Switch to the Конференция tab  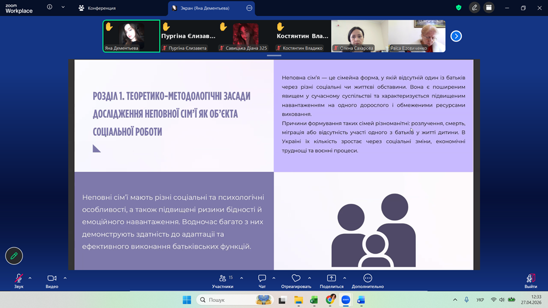pyautogui.click(x=97, y=8)
